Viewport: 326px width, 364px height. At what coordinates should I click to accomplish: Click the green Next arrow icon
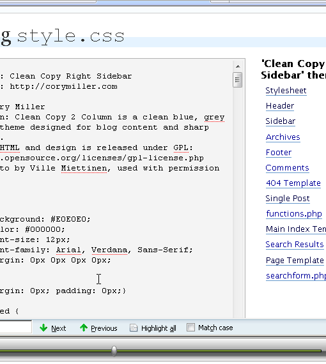pyautogui.click(x=43, y=328)
